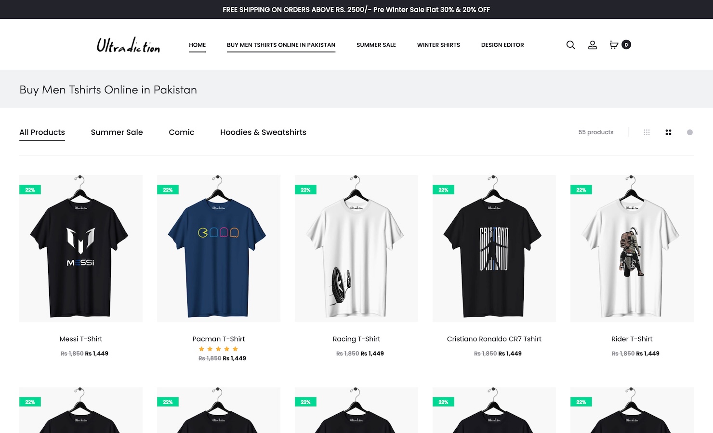View the white Rider T-Shirt image
Image resolution: width=713 pixels, height=433 pixels.
click(x=632, y=248)
